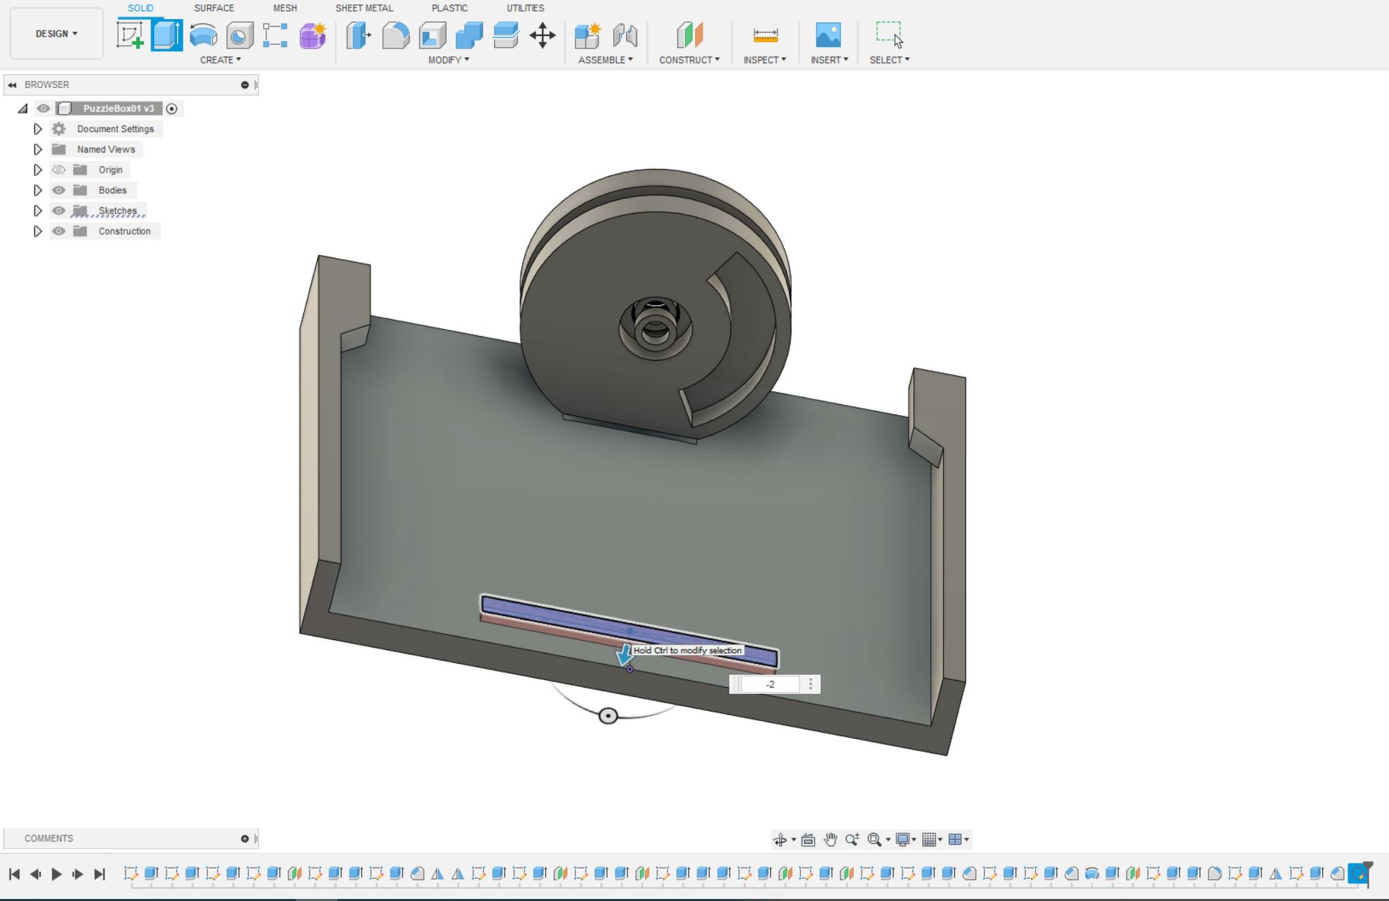This screenshot has height=901, width=1389.
Task: Collapse the BROWSER panel arrows
Action: coord(12,85)
